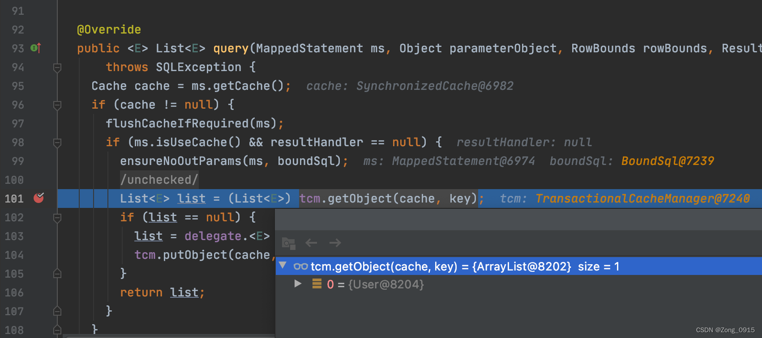The width and height of the screenshot is (762, 338).
Task: Collapse the fold marker at line 98
Action: click(57, 143)
